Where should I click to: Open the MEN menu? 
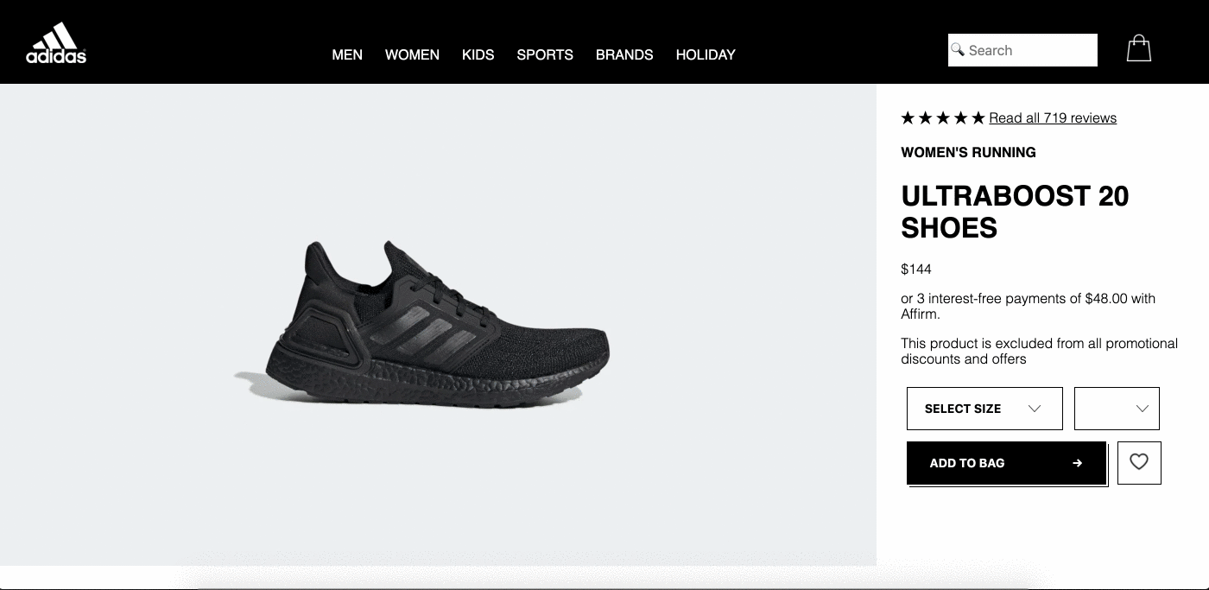pyautogui.click(x=347, y=54)
